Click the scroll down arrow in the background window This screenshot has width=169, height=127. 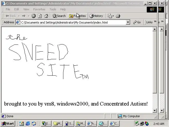tap(162, 111)
